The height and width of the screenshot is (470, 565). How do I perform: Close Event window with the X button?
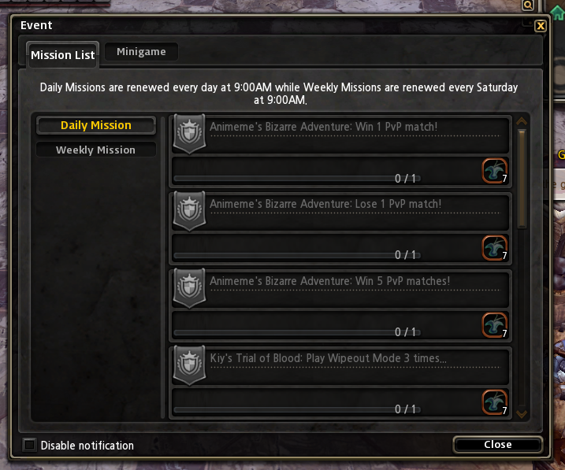pos(541,26)
